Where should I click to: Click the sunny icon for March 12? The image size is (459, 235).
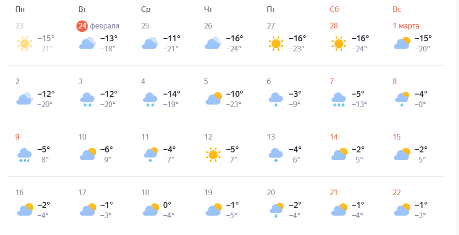pyautogui.click(x=213, y=155)
